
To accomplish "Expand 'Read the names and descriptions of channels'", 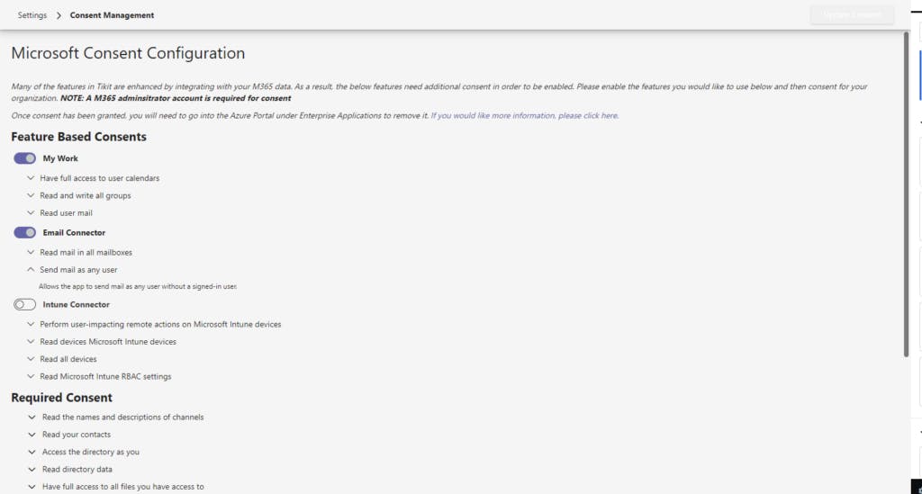I will [x=32, y=417].
